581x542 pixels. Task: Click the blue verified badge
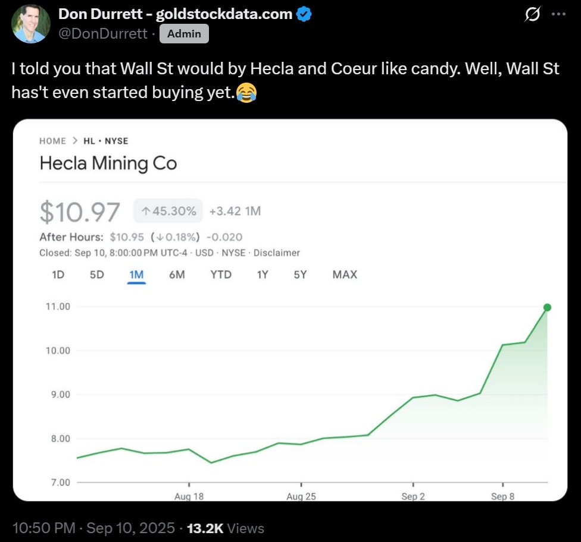coord(305,15)
